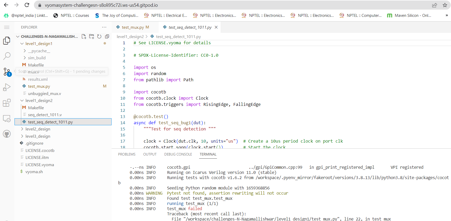Show hidden bookmarks with the overflow chevron

(447, 16)
